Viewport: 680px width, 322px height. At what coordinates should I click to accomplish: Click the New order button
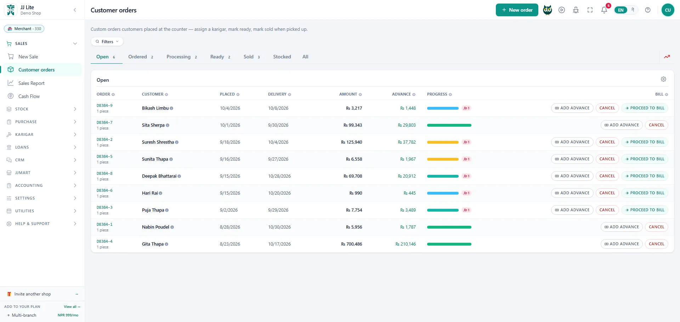tap(517, 10)
